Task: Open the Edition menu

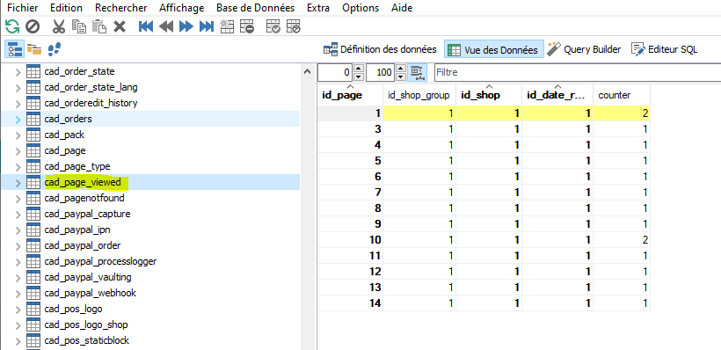Action: pos(66,8)
